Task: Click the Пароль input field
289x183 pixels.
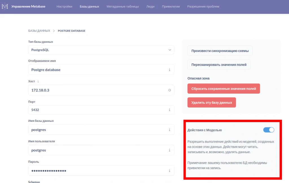Action: (101, 171)
